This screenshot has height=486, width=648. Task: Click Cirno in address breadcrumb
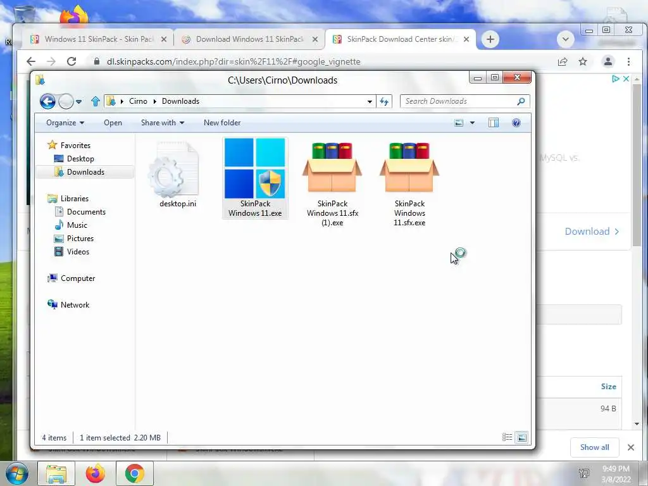(x=138, y=101)
